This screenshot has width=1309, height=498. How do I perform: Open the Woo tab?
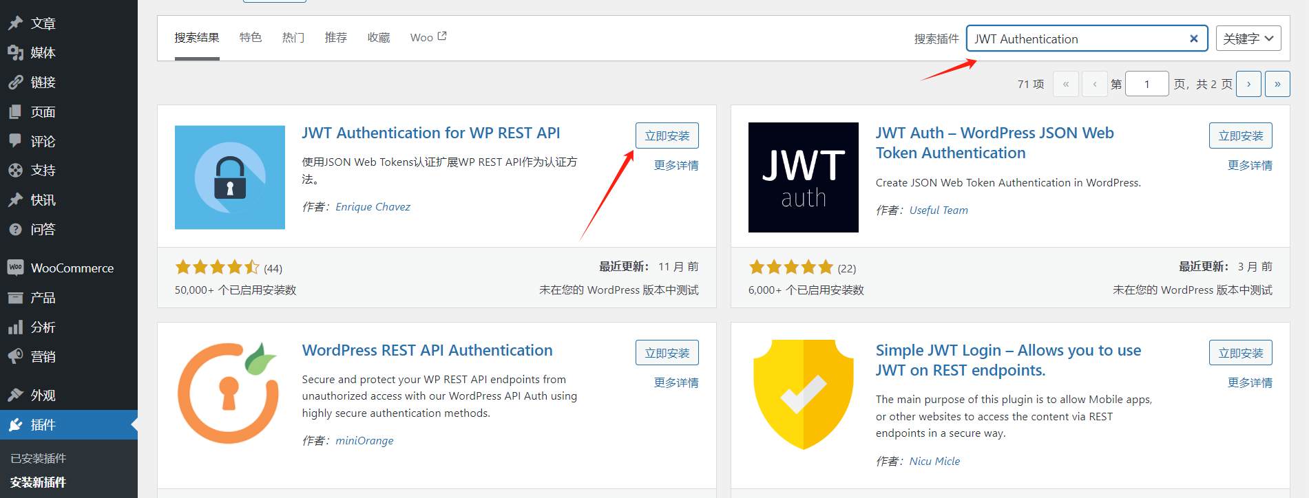tap(428, 37)
